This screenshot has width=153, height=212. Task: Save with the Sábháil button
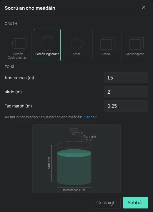[x=136, y=203]
